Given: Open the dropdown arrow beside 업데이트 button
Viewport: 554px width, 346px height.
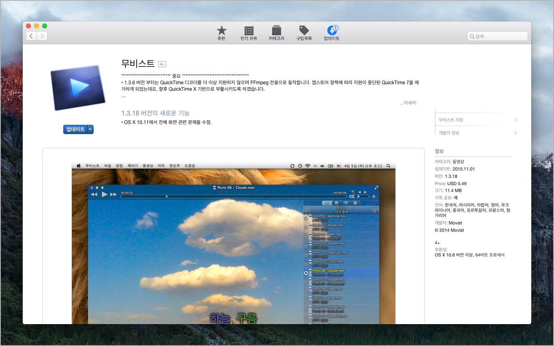Looking at the screenshot, I should coord(90,129).
